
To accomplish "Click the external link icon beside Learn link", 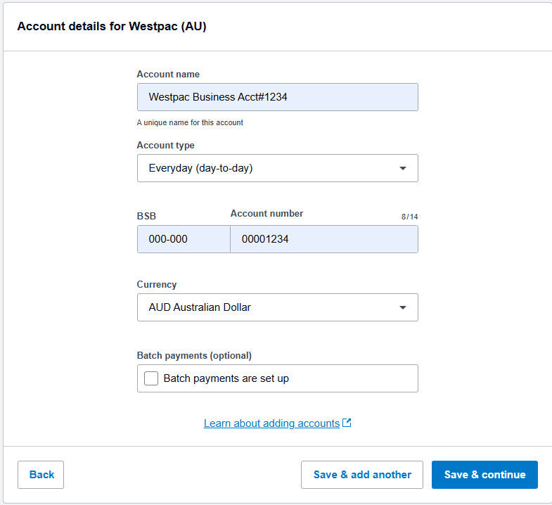I will [347, 423].
